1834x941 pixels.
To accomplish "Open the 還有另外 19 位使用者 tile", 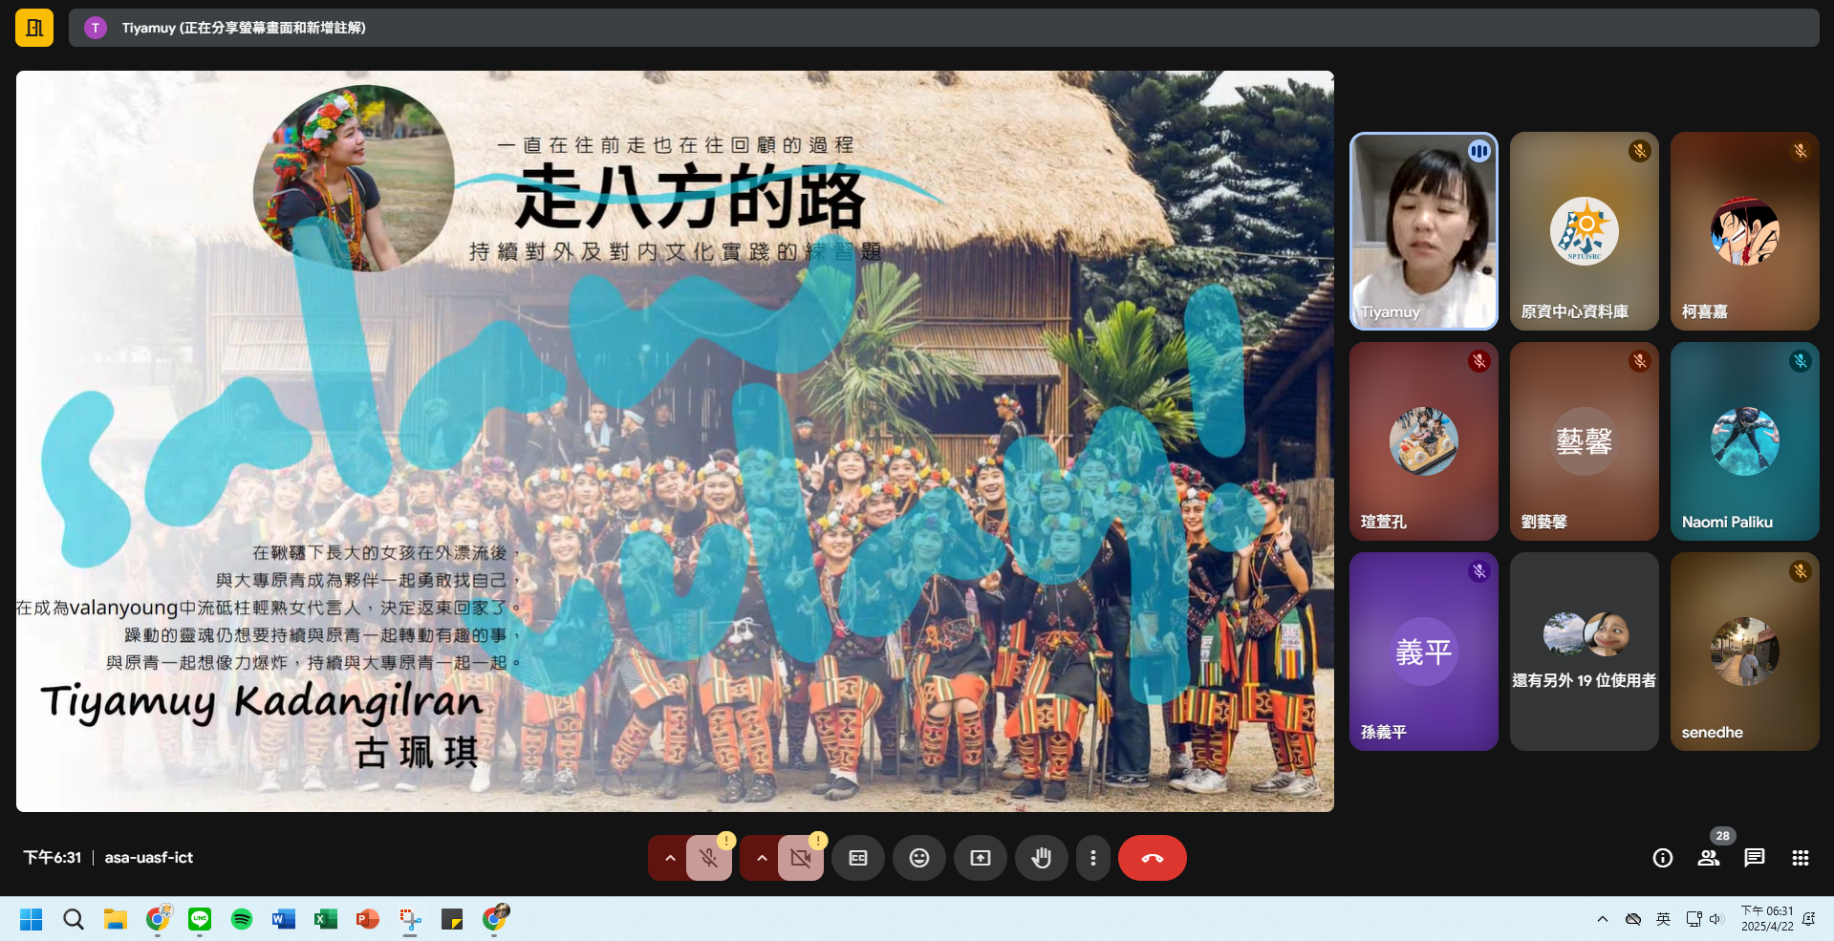I will [1585, 652].
